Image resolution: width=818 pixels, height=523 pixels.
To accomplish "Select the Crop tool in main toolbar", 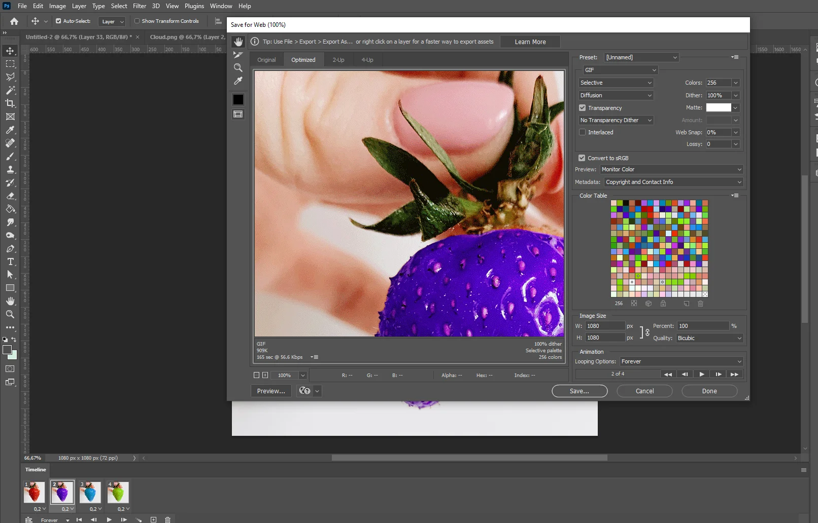I will coord(10,103).
